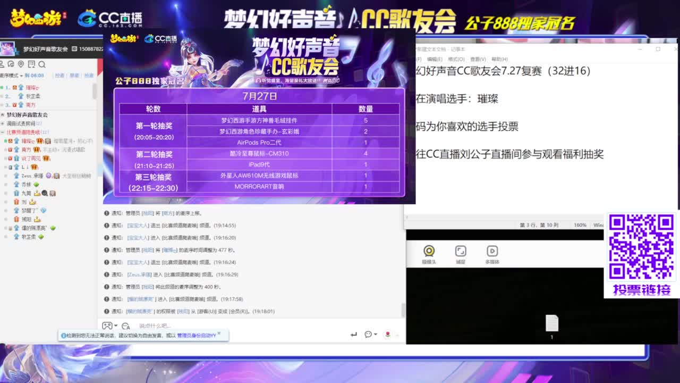
Task: Click the 第3行, 第10列 status text
Action: [539, 226]
